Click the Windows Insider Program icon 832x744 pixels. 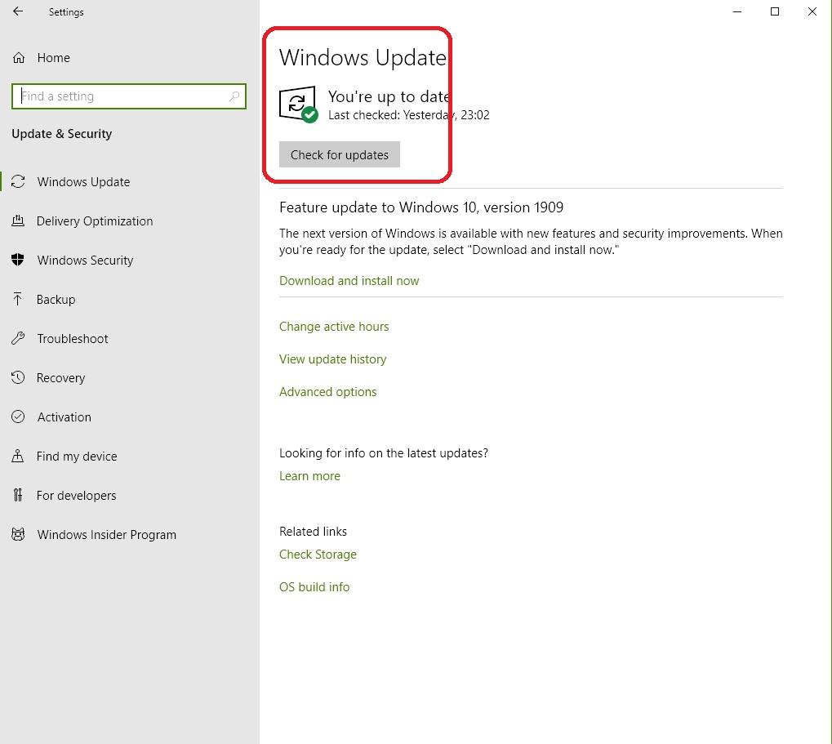point(18,535)
